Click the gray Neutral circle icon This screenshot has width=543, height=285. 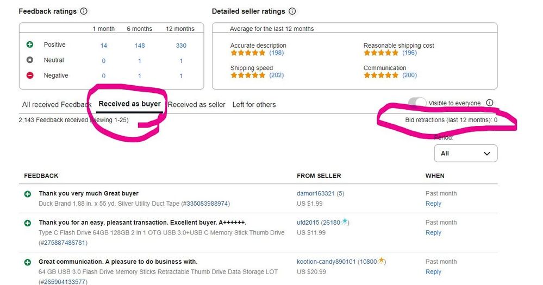(30, 60)
